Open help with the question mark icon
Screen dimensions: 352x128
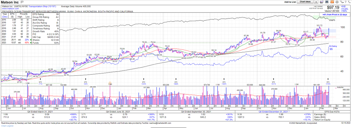[x=346, y=2]
